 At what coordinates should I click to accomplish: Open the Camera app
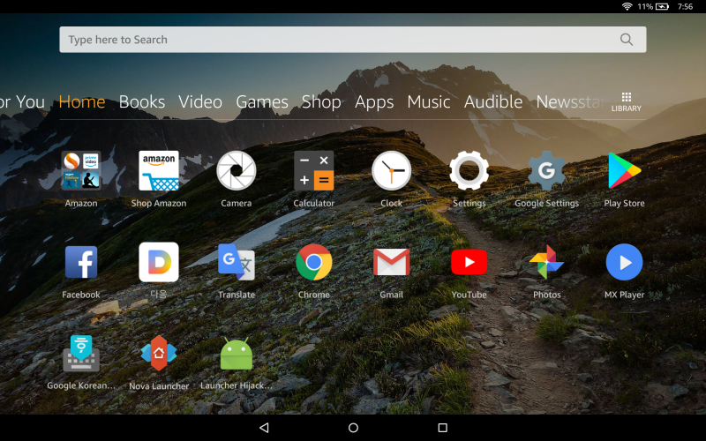pyautogui.click(x=237, y=171)
